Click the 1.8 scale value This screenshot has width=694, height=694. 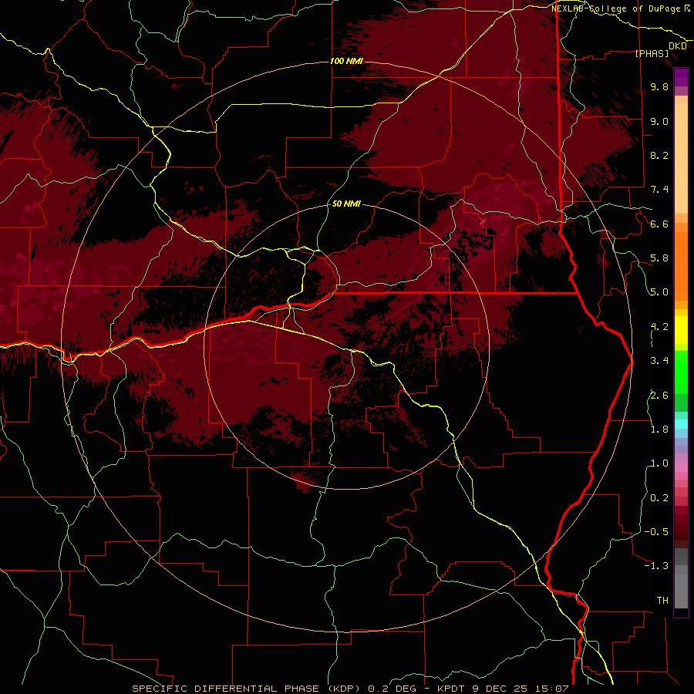pyautogui.click(x=659, y=430)
